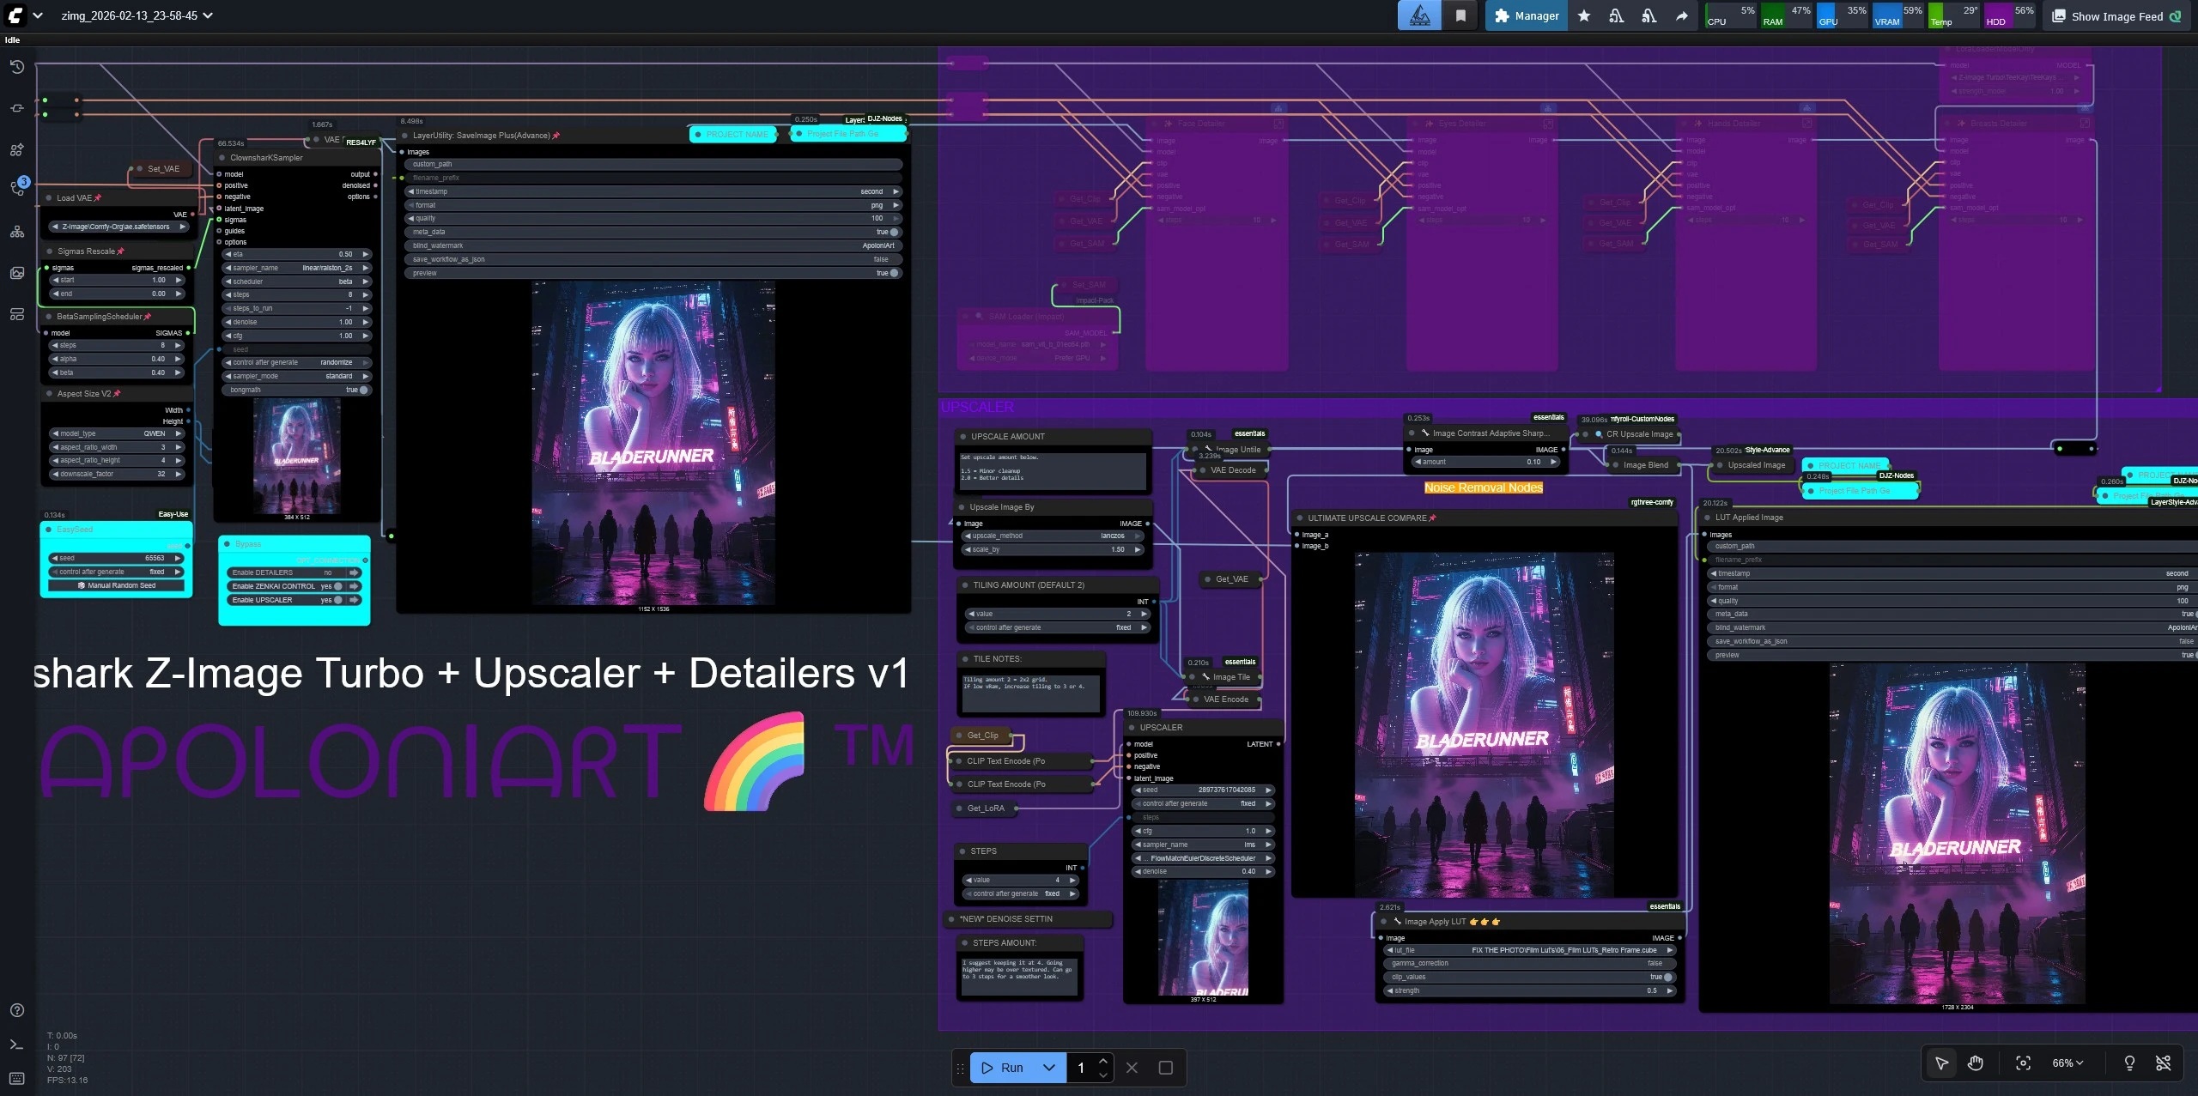Open the model library tree sidebar icon
Screen dimensions: 2198x1096
pyautogui.click(x=17, y=232)
